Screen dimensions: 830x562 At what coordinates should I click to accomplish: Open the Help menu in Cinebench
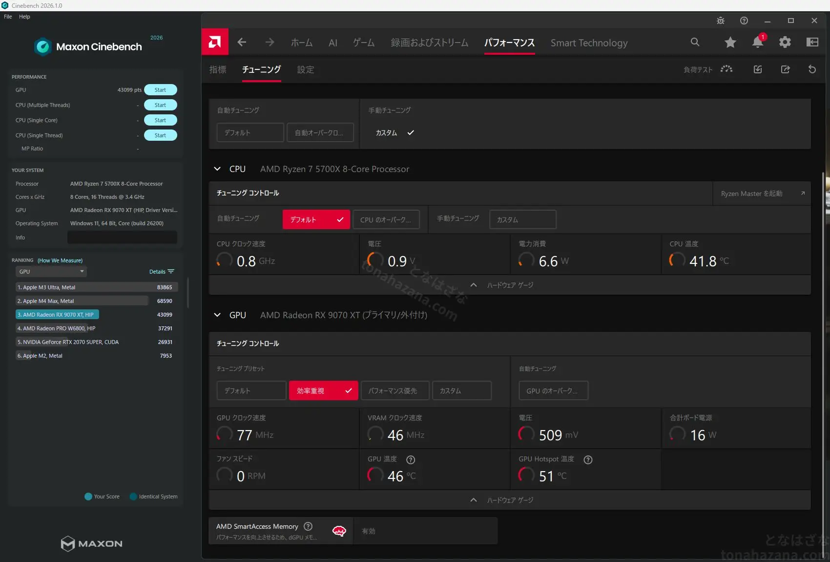[24, 17]
